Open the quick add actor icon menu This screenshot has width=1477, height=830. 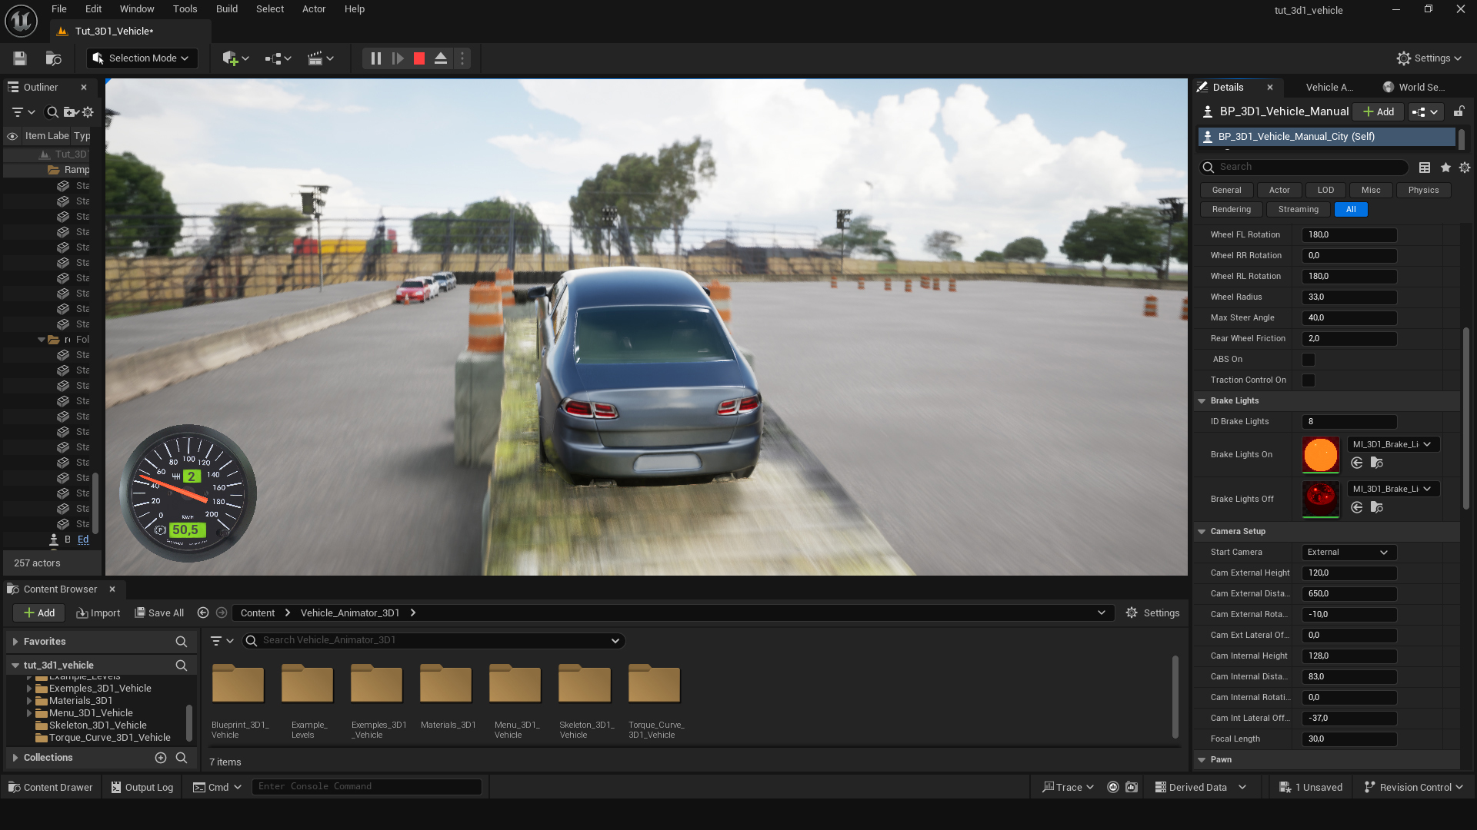(x=235, y=58)
